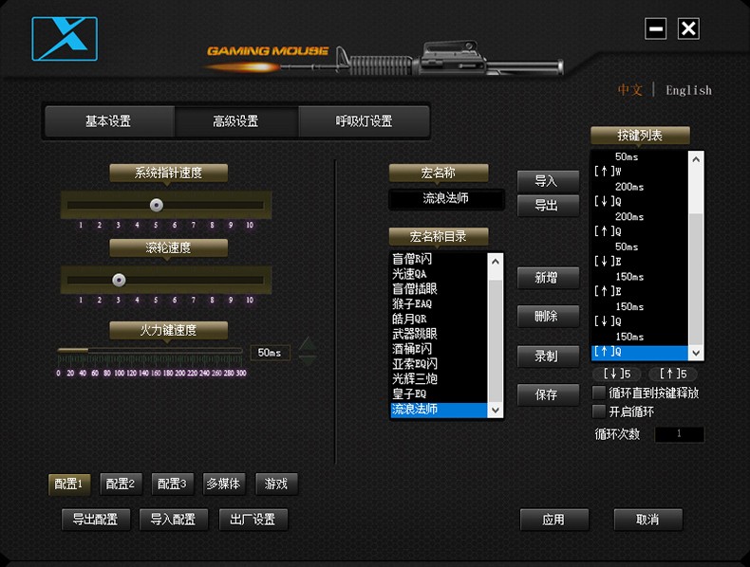Toggle the 开启循环 checkbox
The image size is (750, 567).
(x=599, y=412)
